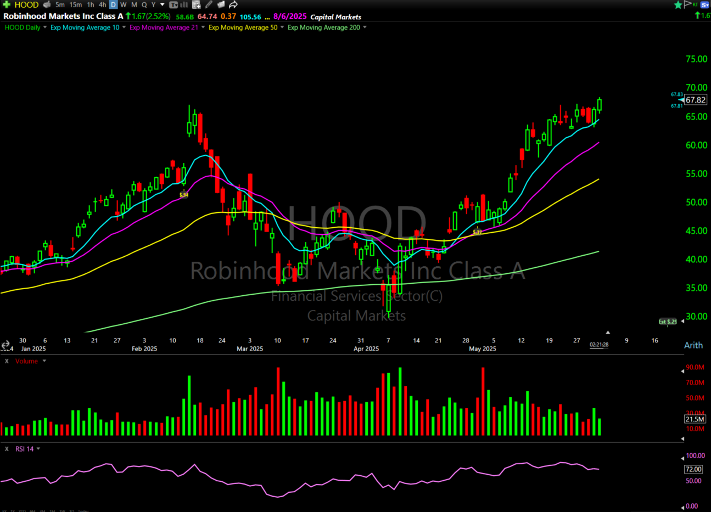Click the piggy bank icon beside HOOD
Screen dimensions: 711x512
47,4
